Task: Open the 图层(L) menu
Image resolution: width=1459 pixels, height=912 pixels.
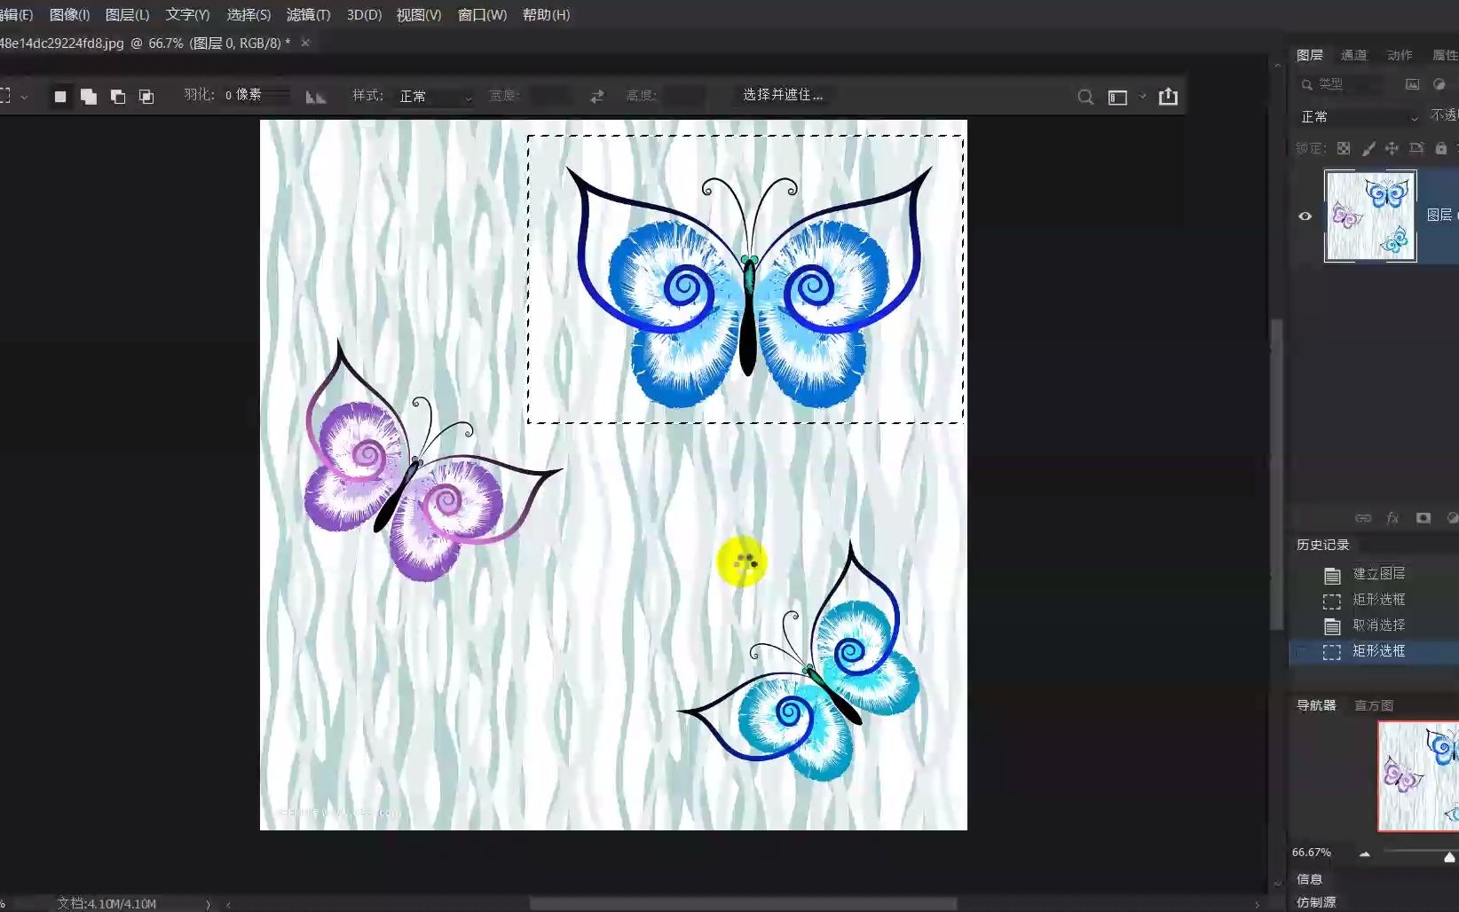Action: click(127, 14)
